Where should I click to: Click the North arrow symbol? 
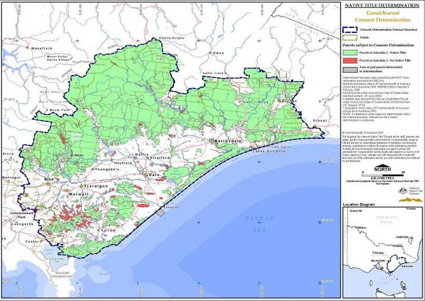[382, 166]
